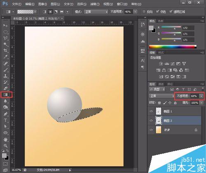Viewport: 206px width, 173px height.
Task: Open the gradient picker dropdown arrow
Action: [x=35, y=12]
